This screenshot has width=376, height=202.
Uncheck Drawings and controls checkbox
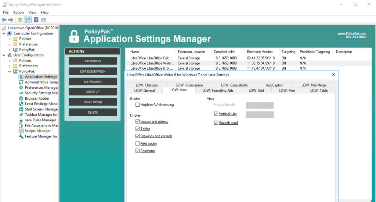(x=137, y=136)
